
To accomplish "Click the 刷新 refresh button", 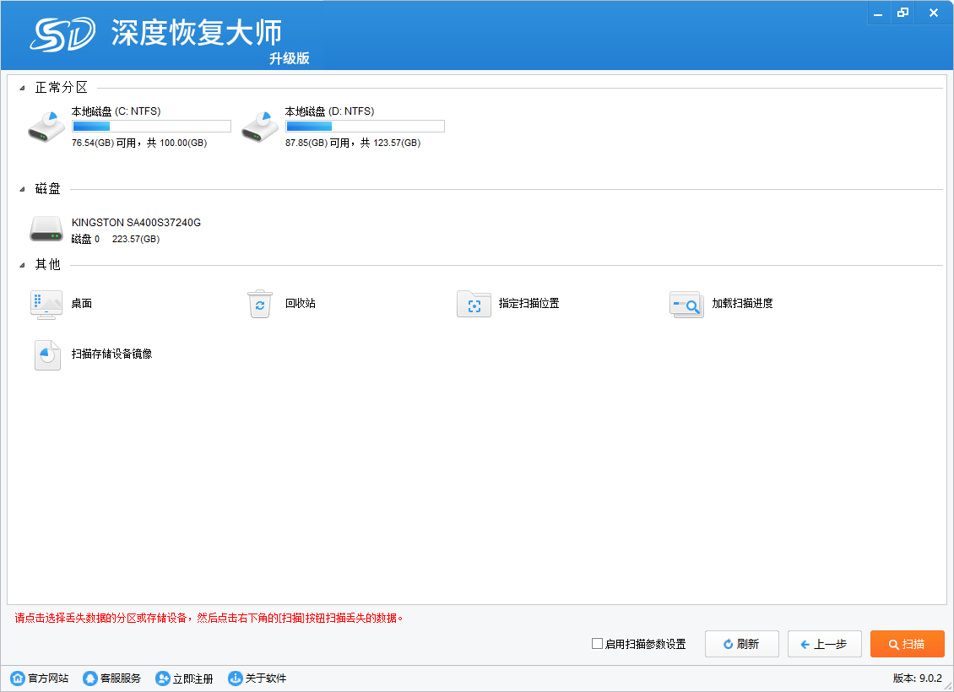I will [x=741, y=644].
